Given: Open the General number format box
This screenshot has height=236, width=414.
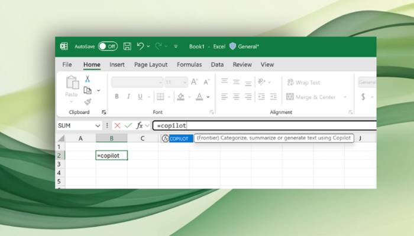Looking at the screenshot, I should (x=367, y=83).
